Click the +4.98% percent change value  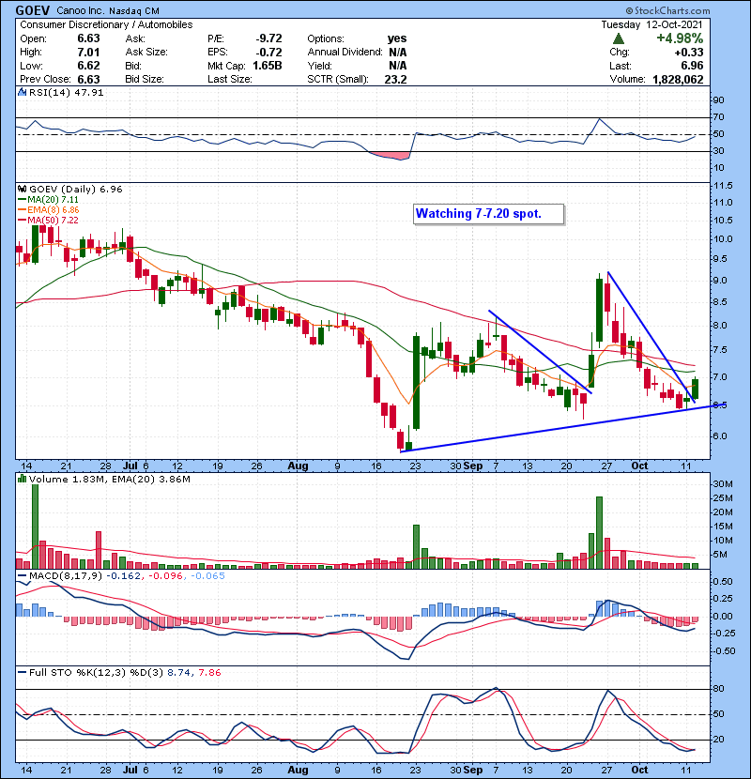coord(680,38)
